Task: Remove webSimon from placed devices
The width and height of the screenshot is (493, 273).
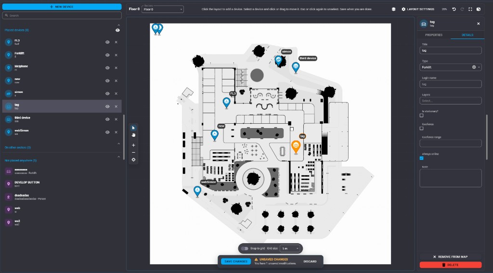Action: coord(116,132)
